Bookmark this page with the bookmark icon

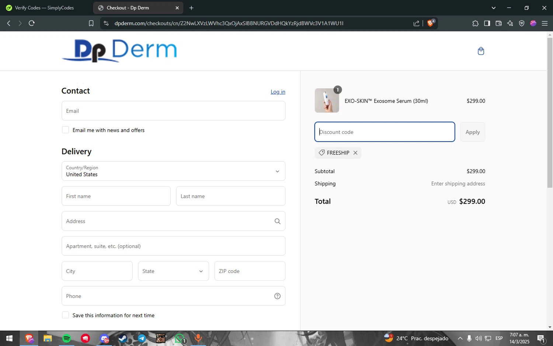click(x=91, y=23)
